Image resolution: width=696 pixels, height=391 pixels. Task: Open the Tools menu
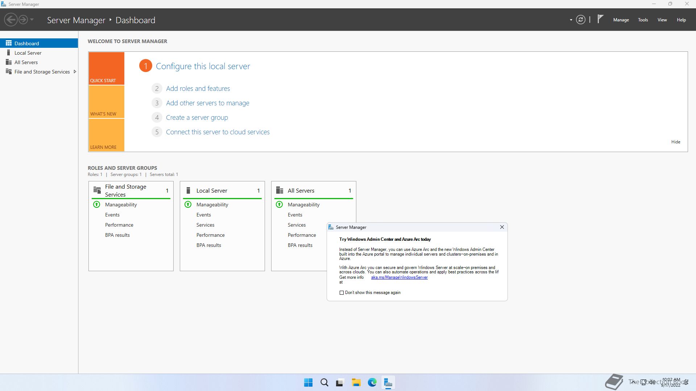tap(643, 20)
